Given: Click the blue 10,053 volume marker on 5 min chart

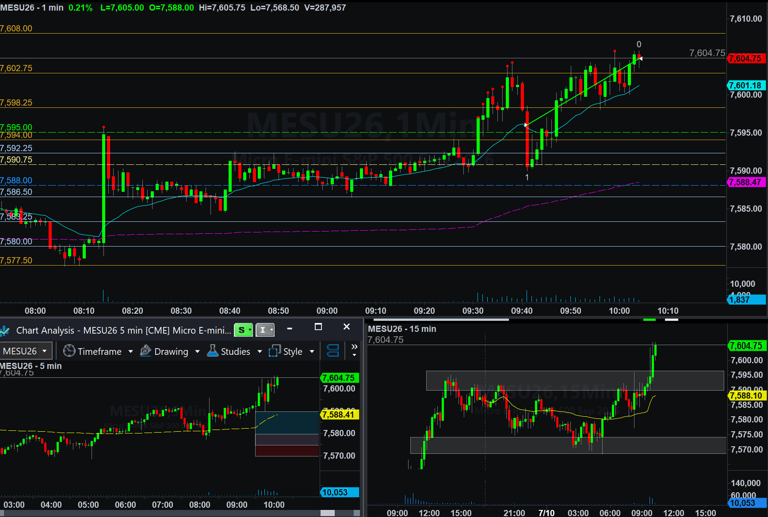Looking at the screenshot, I should (339, 492).
